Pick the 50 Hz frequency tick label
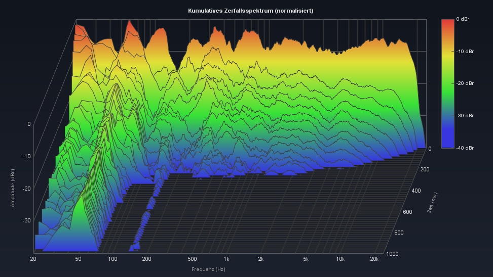Image resolution: width=493 pixels, height=277 pixels. point(78,259)
